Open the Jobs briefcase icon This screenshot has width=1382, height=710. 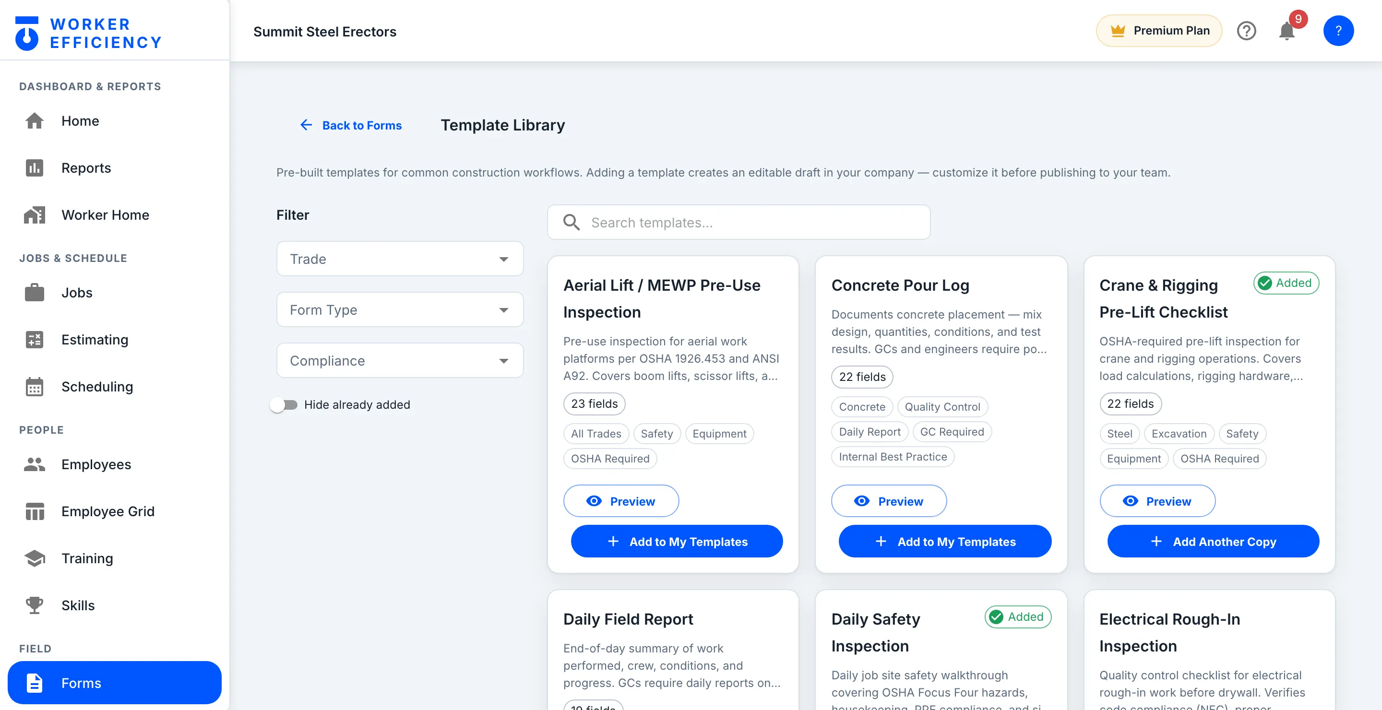pos(35,293)
